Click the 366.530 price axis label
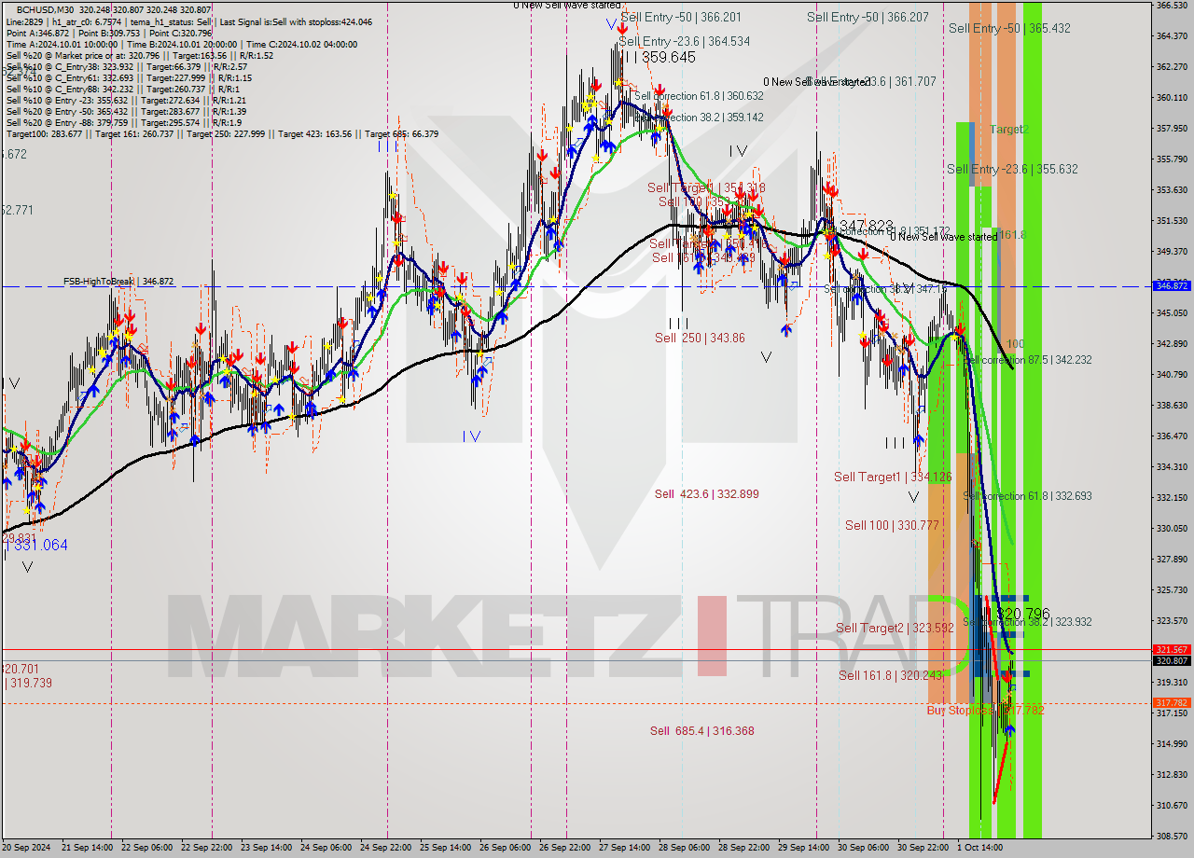The width and height of the screenshot is (1194, 858). click(1172, 6)
